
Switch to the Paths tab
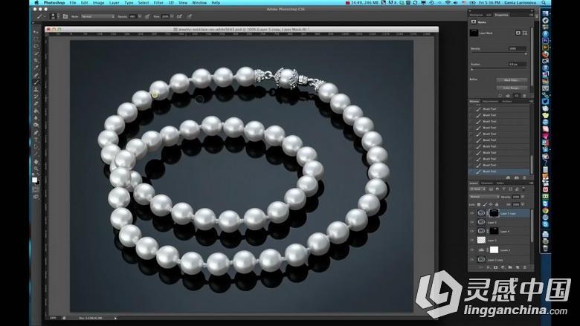pos(500,183)
